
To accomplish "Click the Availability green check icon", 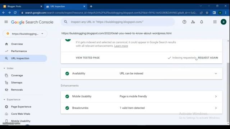I will [x=67, y=73].
